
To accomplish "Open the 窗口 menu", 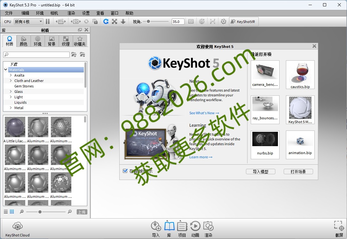I will point(114,13).
